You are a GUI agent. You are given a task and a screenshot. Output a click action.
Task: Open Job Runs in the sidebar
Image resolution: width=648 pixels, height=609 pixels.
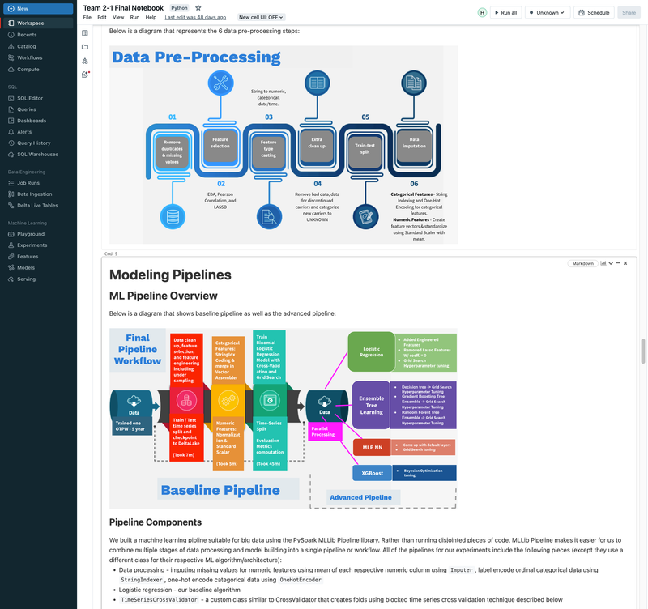29,182
